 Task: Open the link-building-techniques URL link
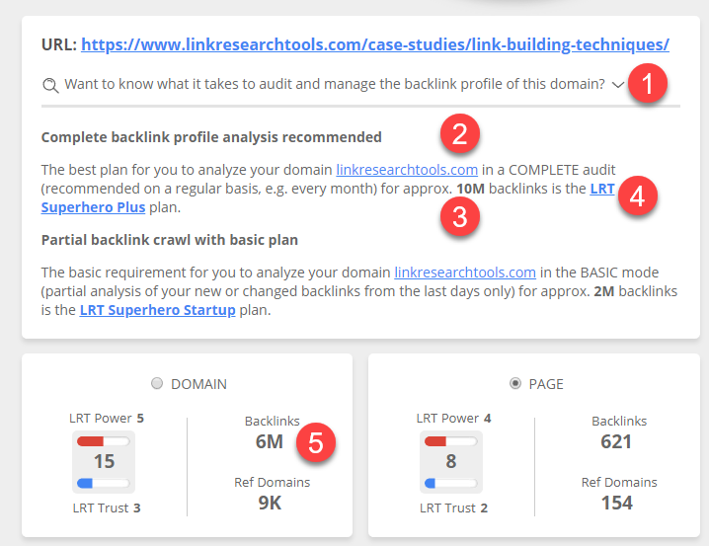pos(375,44)
